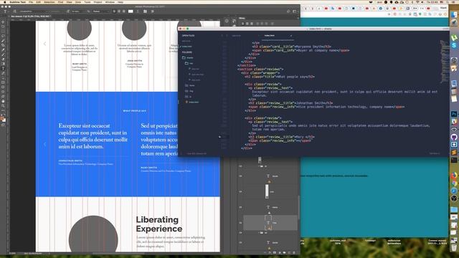Click the Delete layer trash icon in the Layers panel
Screen dimensions: 459x258
coord(294,252)
